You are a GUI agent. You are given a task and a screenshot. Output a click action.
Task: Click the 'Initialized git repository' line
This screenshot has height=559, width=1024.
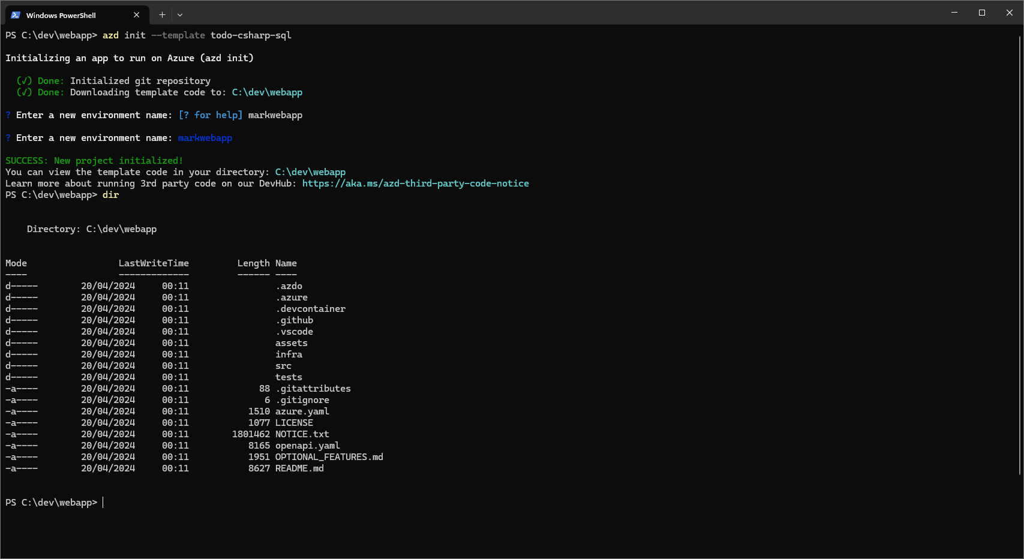click(x=140, y=81)
